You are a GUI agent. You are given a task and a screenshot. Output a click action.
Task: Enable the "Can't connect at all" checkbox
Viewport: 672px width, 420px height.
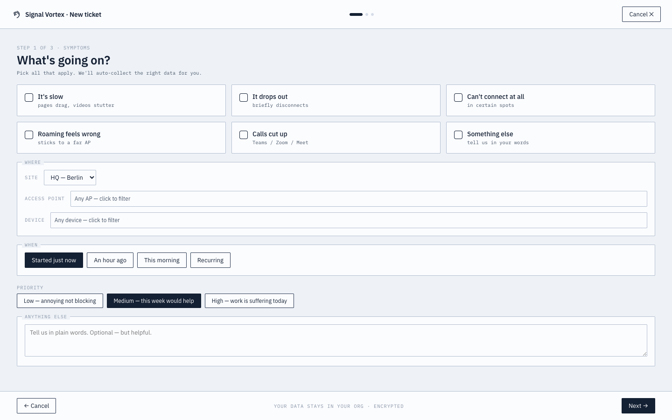pyautogui.click(x=458, y=98)
